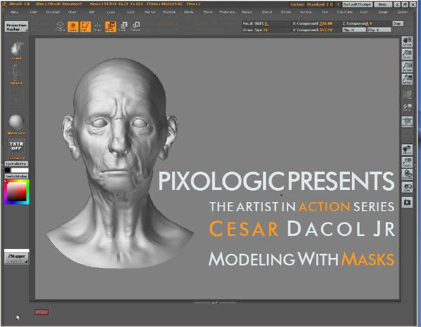
Task: Open the Stencil menu
Action: tap(267, 12)
